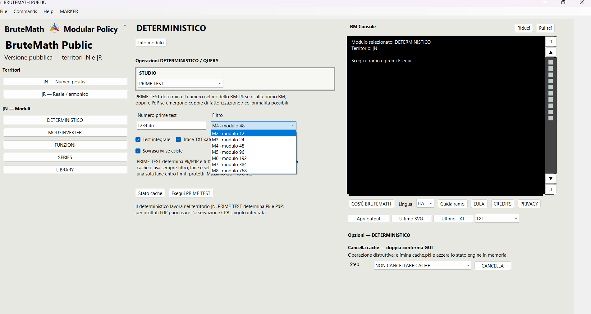Viewport: 591px width, 314px height.
Task: Click Apri output button
Action: point(369,219)
